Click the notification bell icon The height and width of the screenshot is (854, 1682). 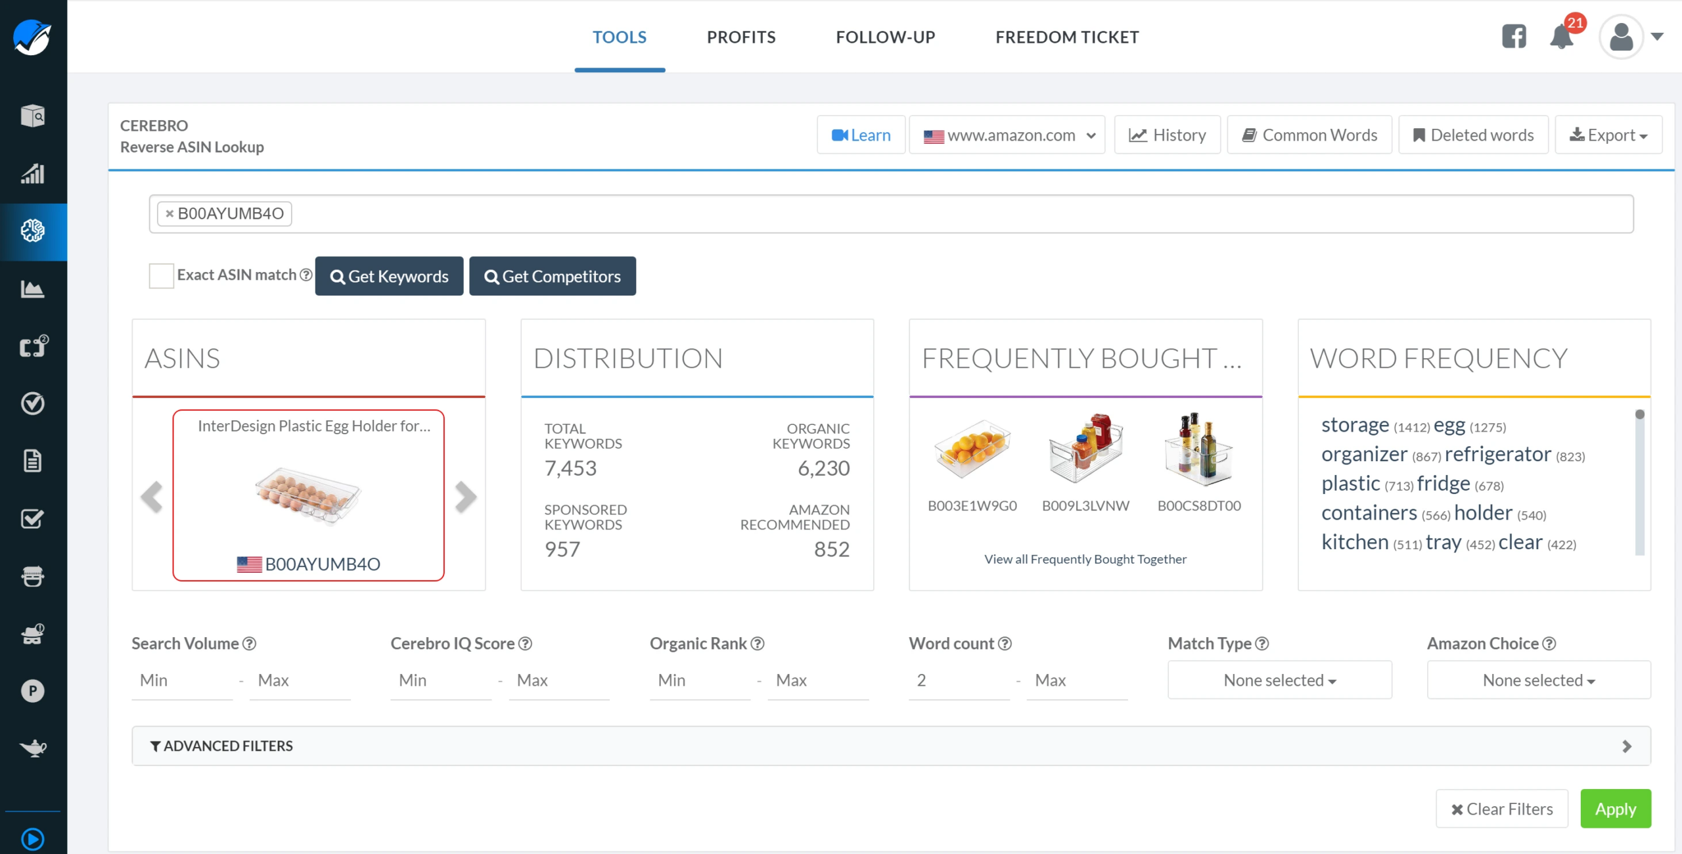[1561, 37]
